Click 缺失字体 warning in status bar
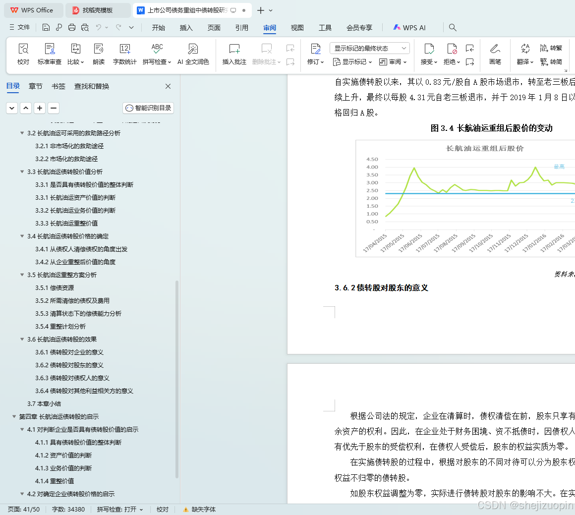This screenshot has height=515, width=575. [x=199, y=509]
